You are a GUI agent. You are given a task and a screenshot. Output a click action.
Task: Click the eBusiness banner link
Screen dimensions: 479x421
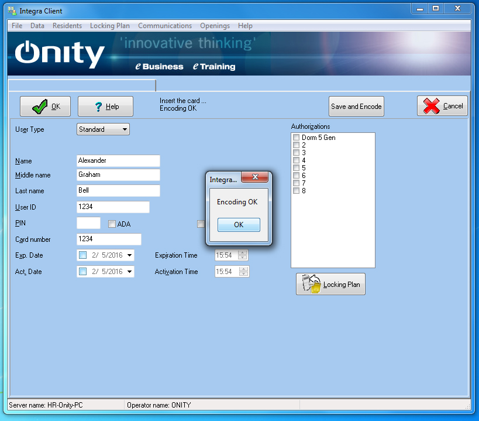160,67
